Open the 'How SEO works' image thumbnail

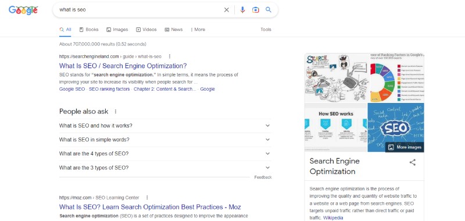pos(336,127)
